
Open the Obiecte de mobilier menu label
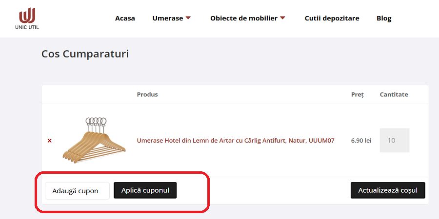pyautogui.click(x=243, y=18)
